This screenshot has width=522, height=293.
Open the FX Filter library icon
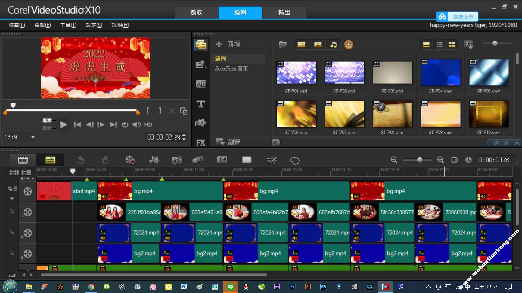pos(201,143)
